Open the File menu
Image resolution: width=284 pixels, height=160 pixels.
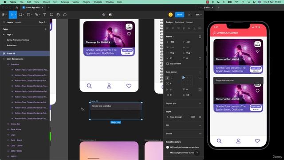(x=22, y=2)
